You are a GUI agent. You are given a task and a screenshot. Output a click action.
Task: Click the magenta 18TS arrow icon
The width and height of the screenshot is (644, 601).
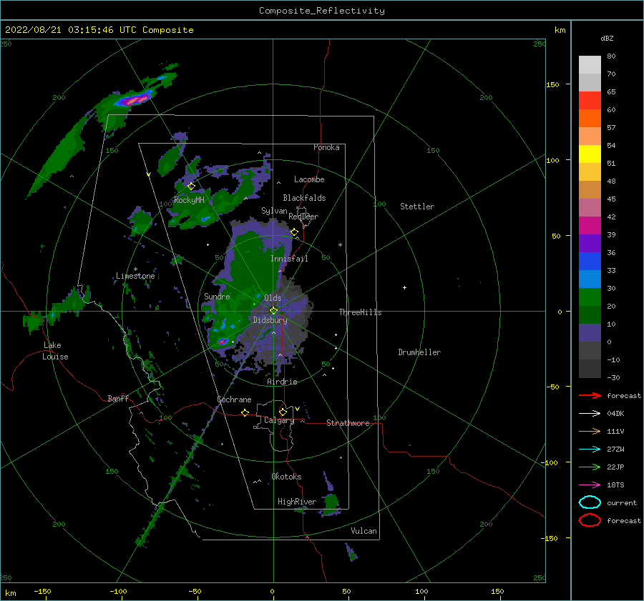pos(590,485)
